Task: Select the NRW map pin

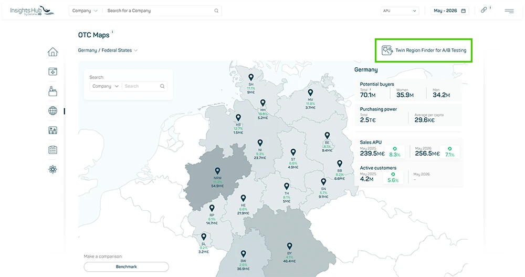Action: pyautogui.click(x=217, y=171)
